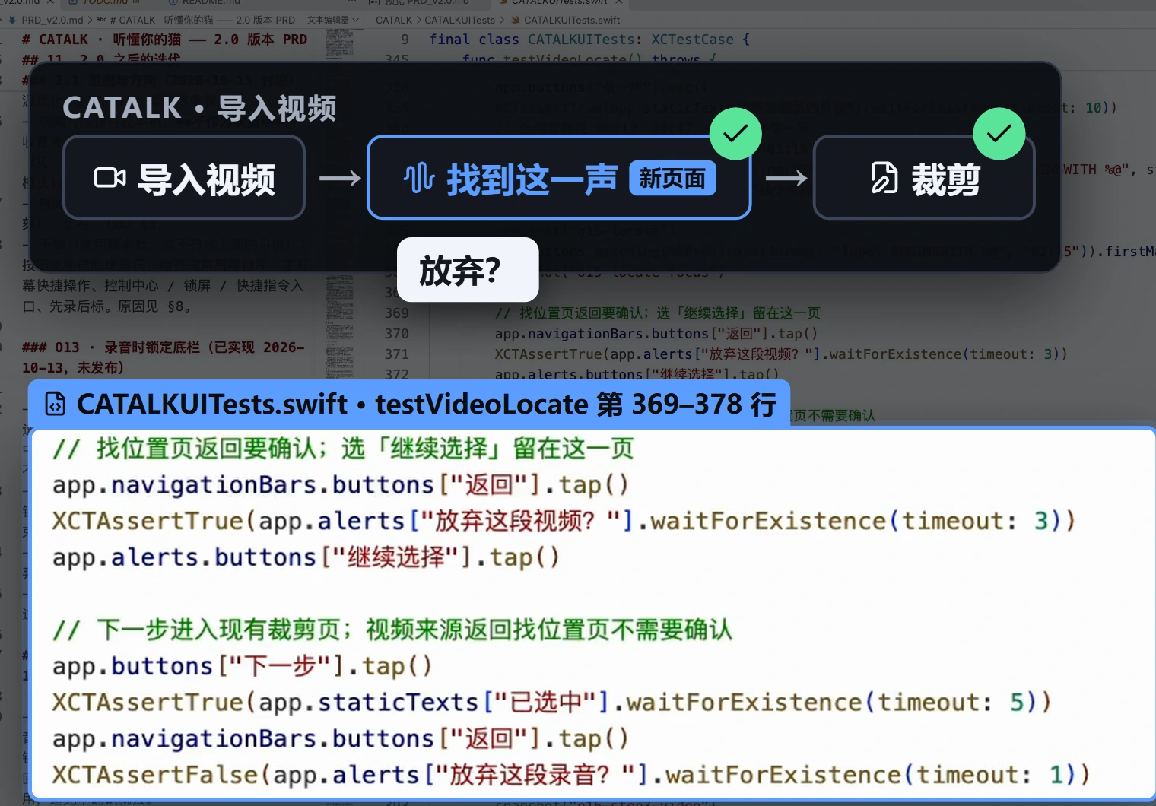Click the callout line tapping '继续选择'
Viewport: 1156px width, 806px height.
[x=306, y=557]
